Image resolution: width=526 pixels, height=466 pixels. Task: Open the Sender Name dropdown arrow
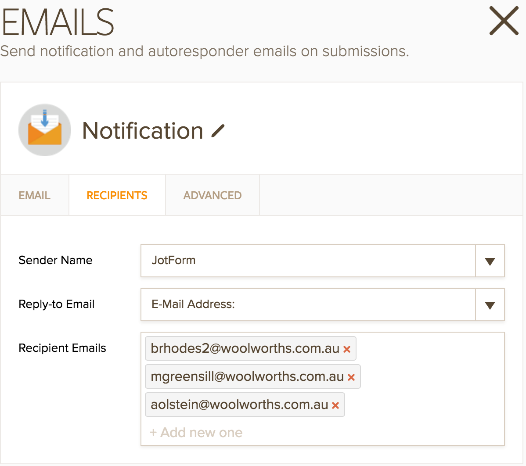(490, 261)
